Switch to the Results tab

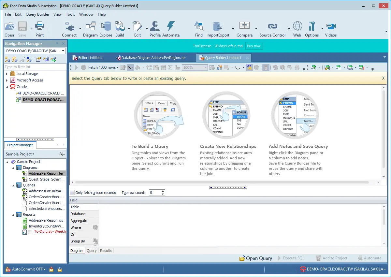click(106, 251)
